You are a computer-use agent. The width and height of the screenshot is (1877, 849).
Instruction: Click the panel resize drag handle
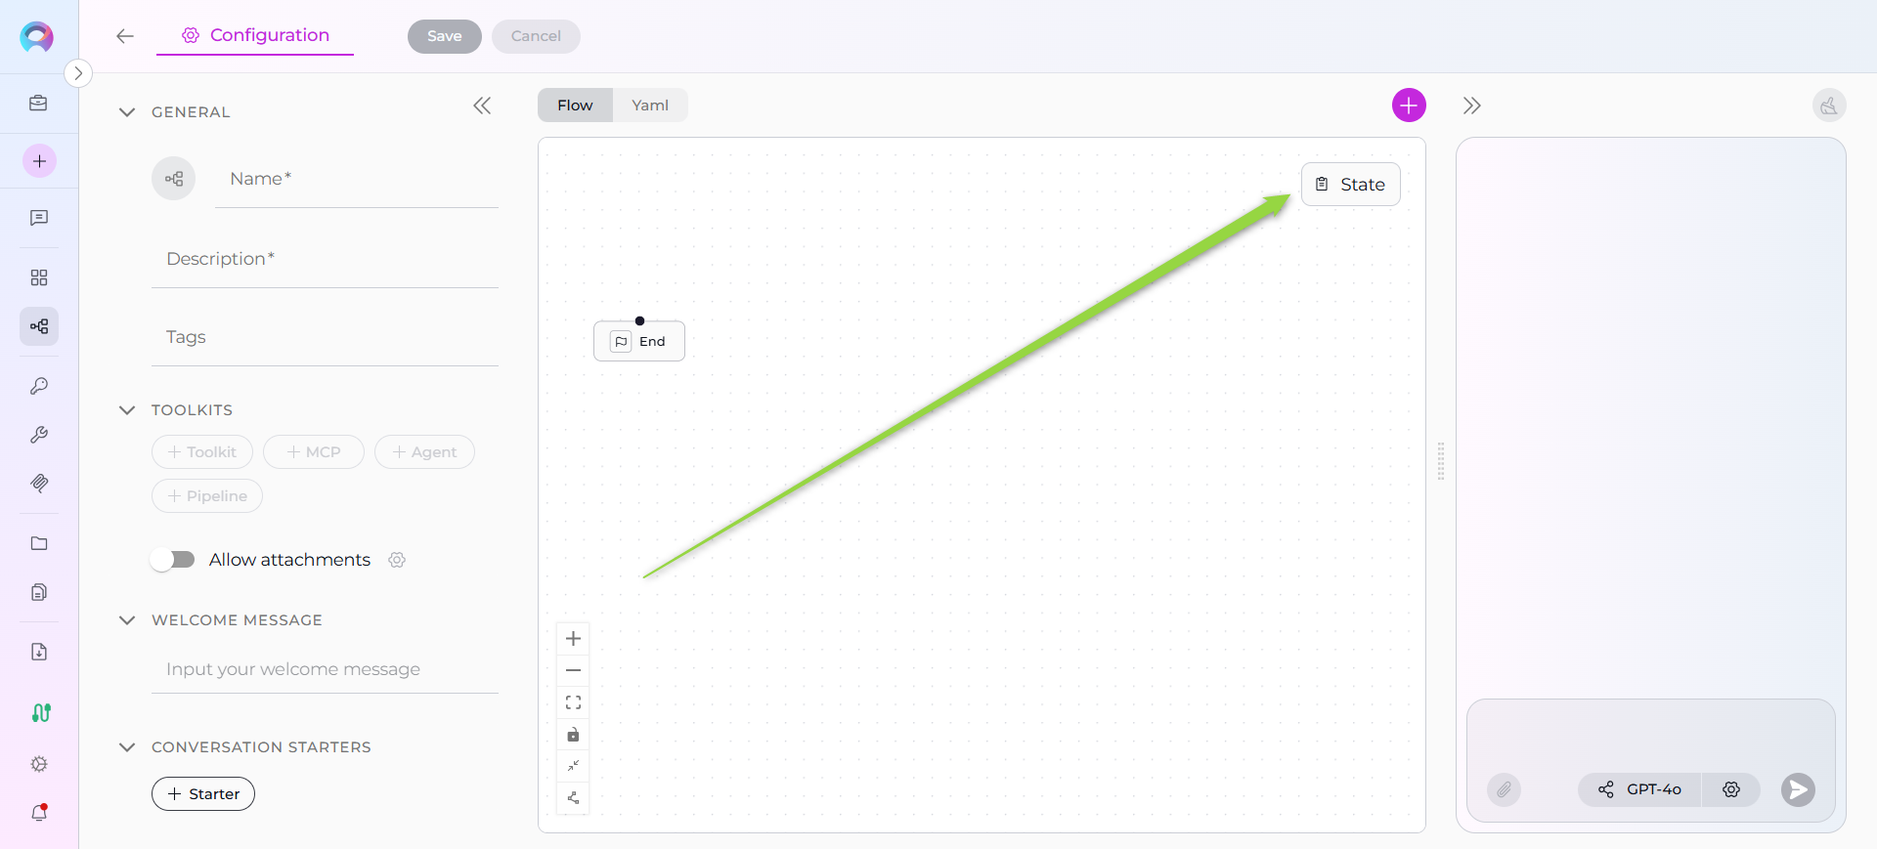pyautogui.click(x=1441, y=461)
